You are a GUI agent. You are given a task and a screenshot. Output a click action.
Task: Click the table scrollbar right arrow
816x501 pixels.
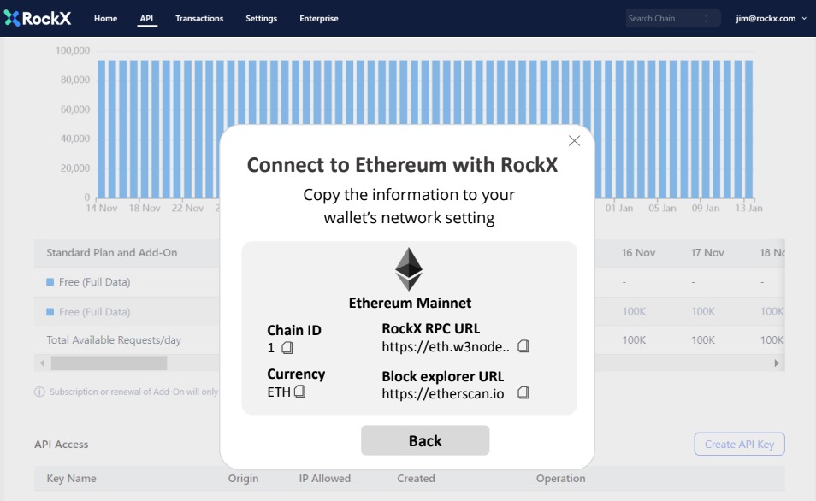point(777,363)
